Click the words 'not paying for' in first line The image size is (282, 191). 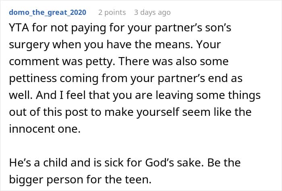tap(87, 28)
